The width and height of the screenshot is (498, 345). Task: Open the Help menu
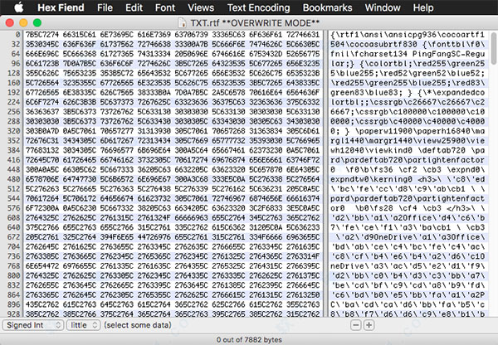pos(423,7)
